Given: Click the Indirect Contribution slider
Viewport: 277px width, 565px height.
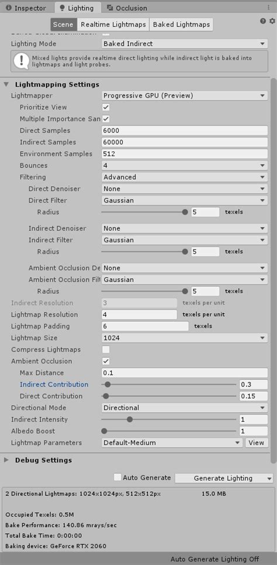Looking at the screenshot, I should click(169, 385).
